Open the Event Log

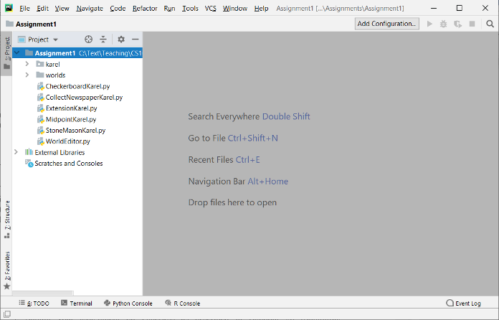(x=463, y=303)
